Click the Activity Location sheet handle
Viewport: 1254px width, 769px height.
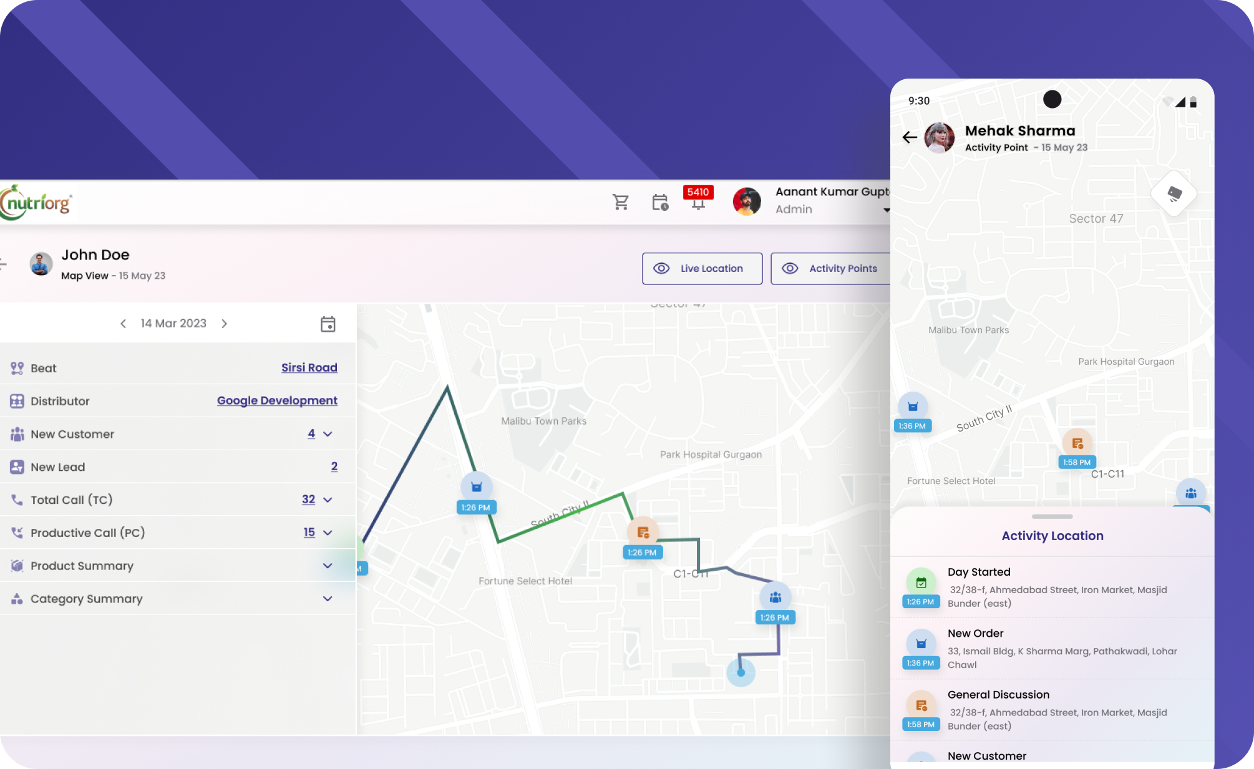(1052, 516)
